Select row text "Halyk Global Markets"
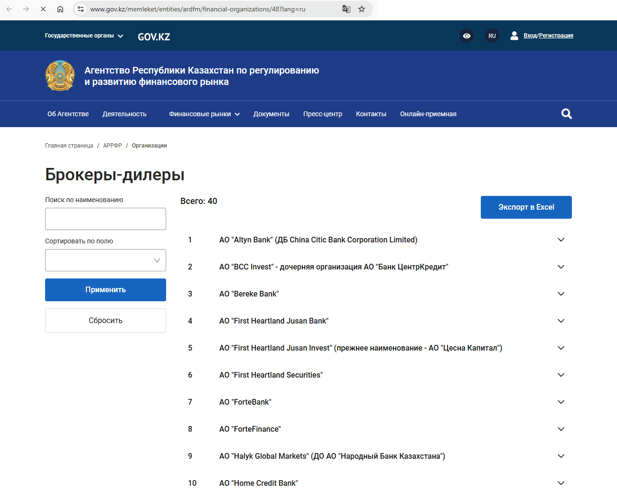The height and width of the screenshot is (500, 617). coord(332,456)
